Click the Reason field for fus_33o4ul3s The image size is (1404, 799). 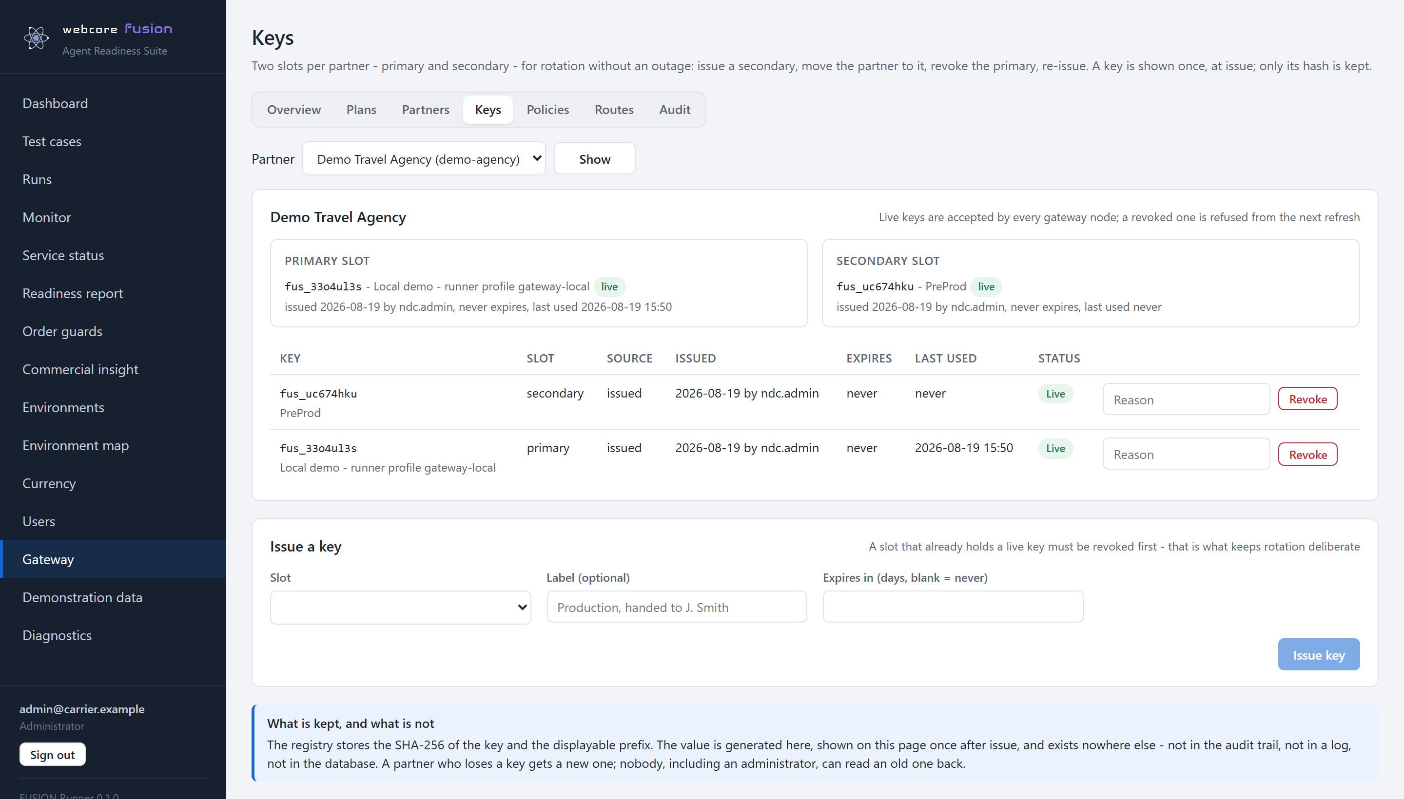[x=1186, y=454]
